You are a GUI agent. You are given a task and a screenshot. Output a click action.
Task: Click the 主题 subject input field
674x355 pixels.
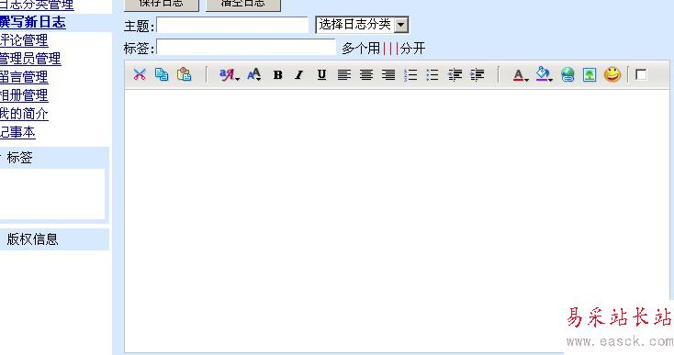pos(232,25)
